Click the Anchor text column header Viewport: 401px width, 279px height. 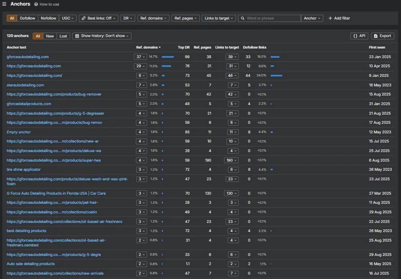coord(16,47)
